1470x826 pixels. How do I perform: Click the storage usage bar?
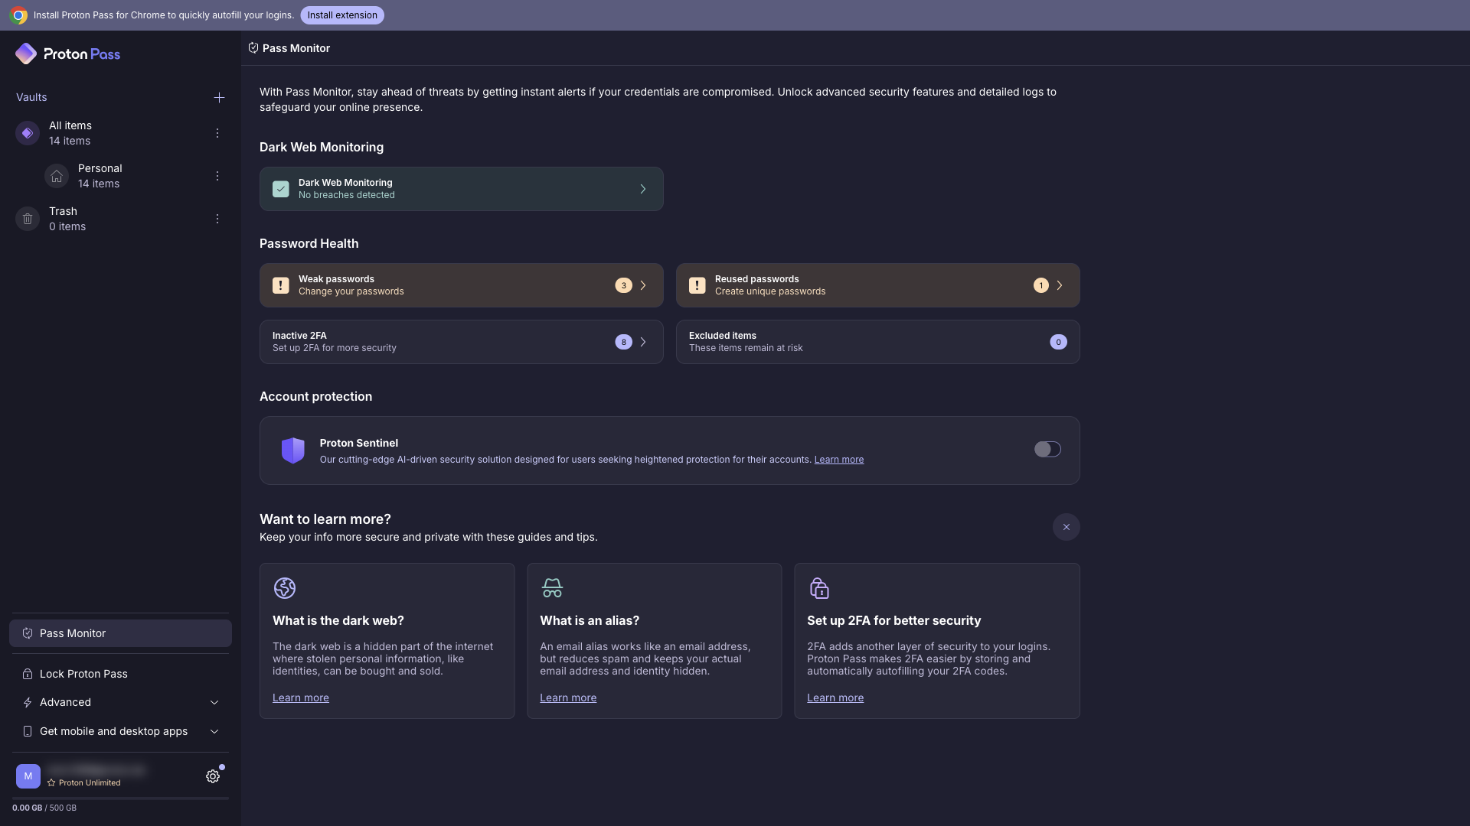point(120,798)
